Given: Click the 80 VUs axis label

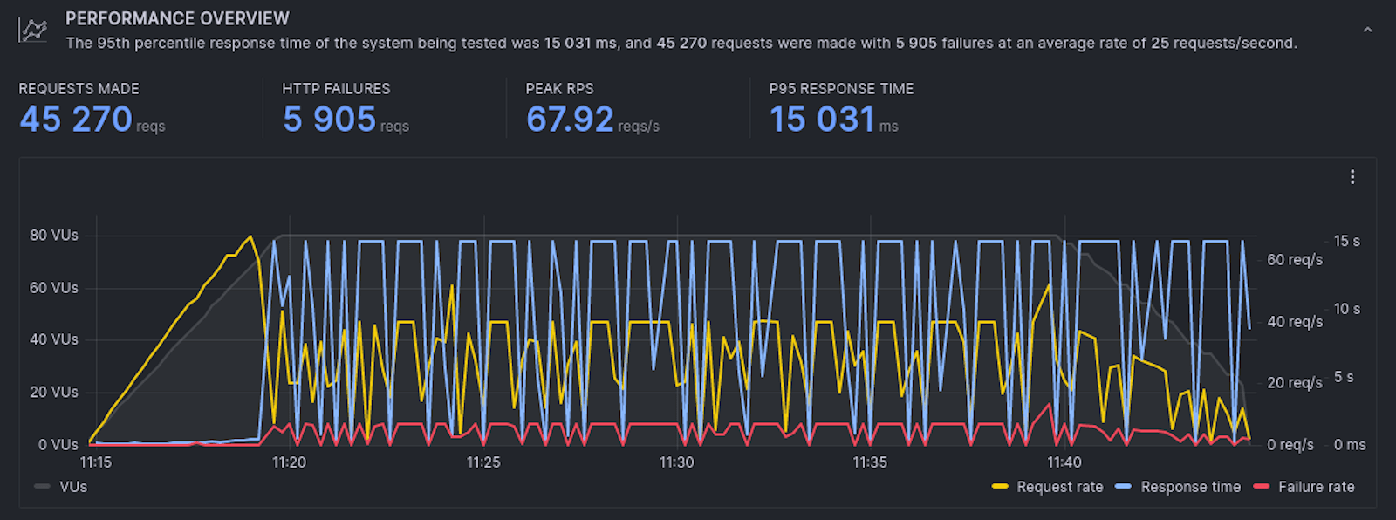Looking at the screenshot, I should click(53, 236).
